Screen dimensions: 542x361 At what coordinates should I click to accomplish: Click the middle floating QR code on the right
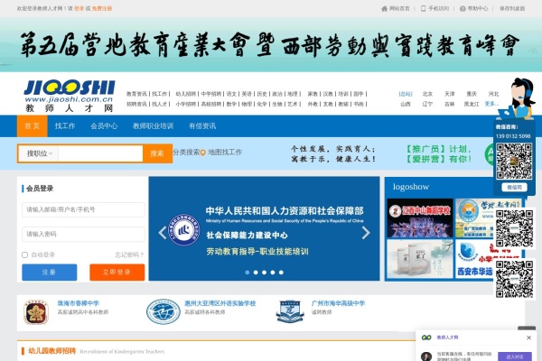tap(514, 228)
